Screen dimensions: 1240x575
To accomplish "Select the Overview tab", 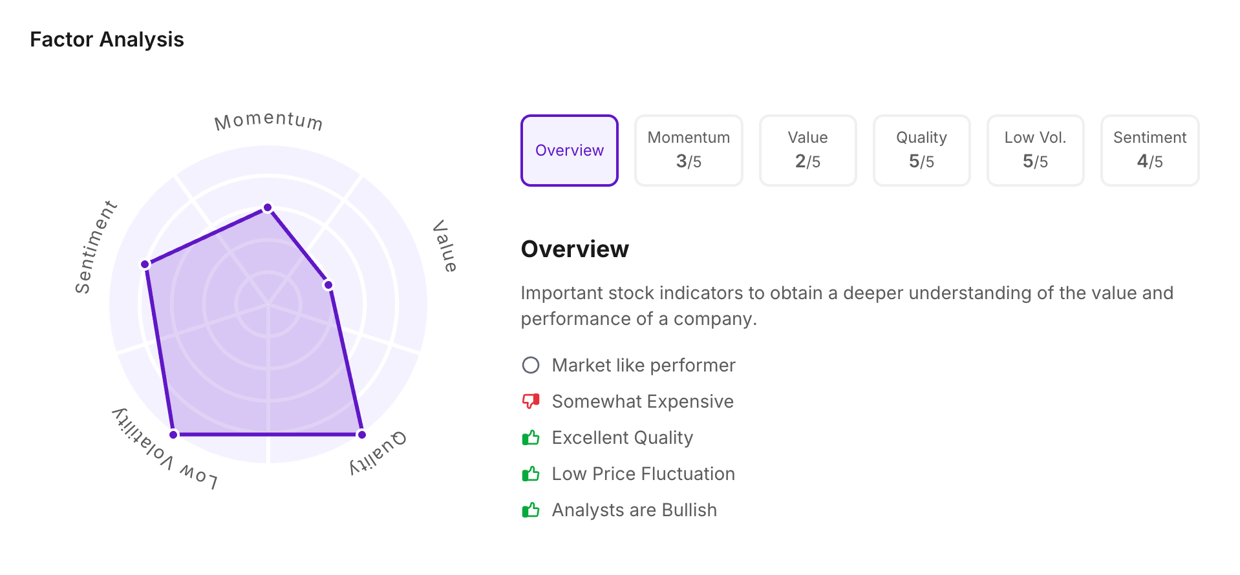I will [x=569, y=151].
